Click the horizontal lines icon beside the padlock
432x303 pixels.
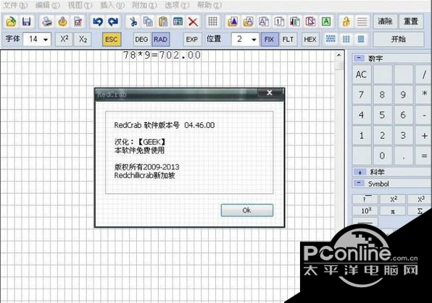362,22
